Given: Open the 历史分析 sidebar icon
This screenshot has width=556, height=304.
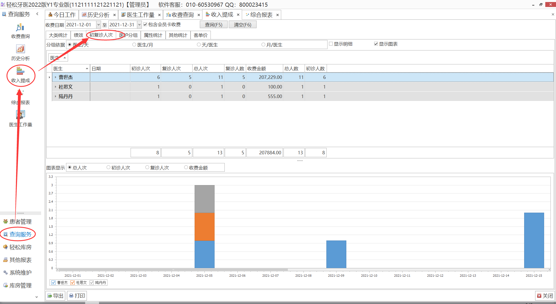Looking at the screenshot, I should 20,53.
